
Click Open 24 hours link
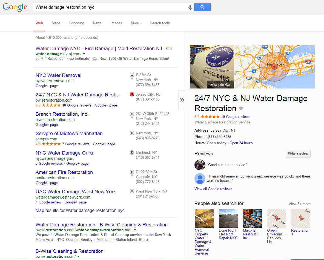click(x=241, y=143)
